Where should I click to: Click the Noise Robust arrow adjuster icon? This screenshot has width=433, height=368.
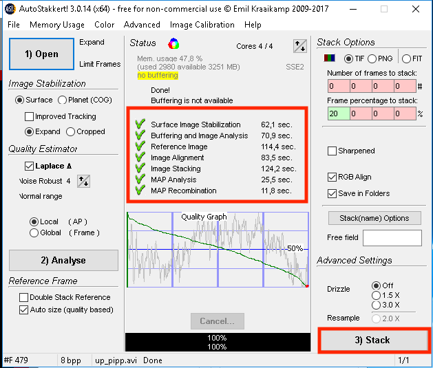pos(83,182)
